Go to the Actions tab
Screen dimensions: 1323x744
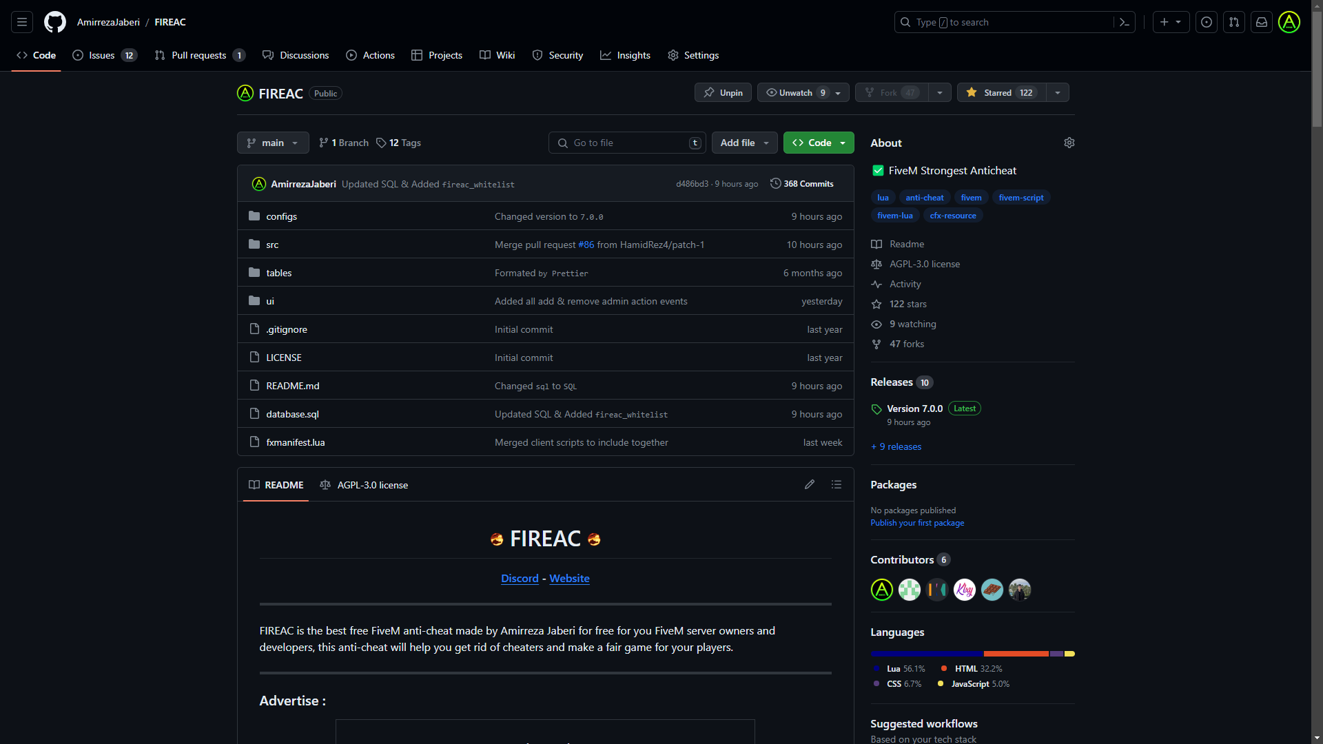[x=371, y=55]
